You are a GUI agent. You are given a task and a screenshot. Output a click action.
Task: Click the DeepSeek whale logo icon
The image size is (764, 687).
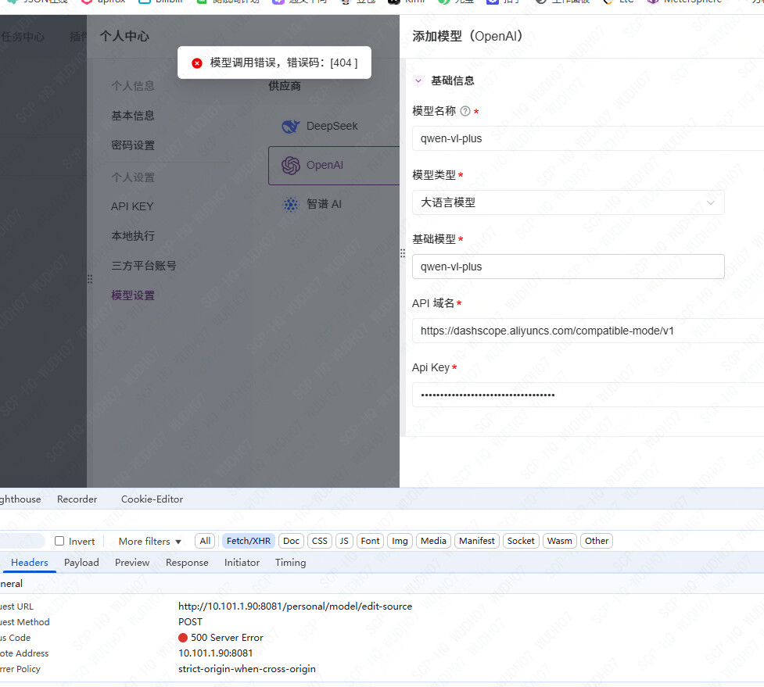pyautogui.click(x=291, y=126)
